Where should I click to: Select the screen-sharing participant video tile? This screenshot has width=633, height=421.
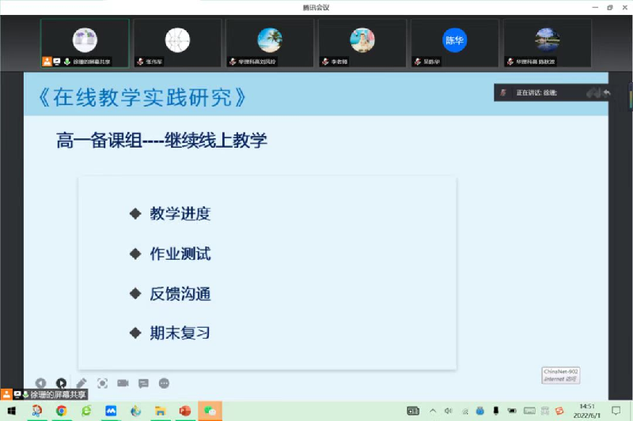pyautogui.click(x=85, y=43)
